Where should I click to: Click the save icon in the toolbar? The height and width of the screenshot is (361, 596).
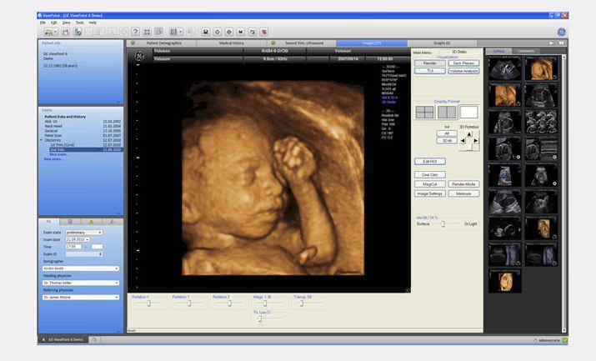point(66,32)
